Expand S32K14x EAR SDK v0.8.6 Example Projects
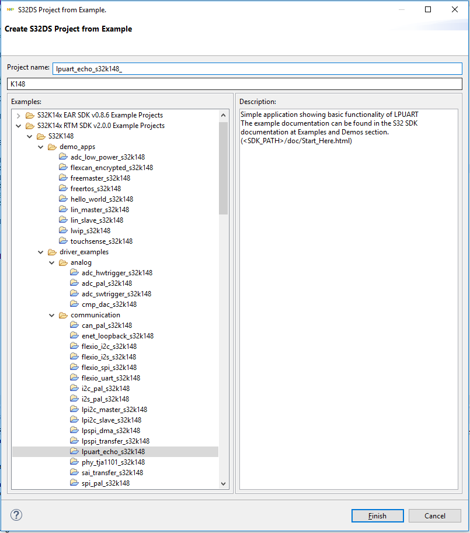This screenshot has height=533, width=470. pyautogui.click(x=18, y=116)
